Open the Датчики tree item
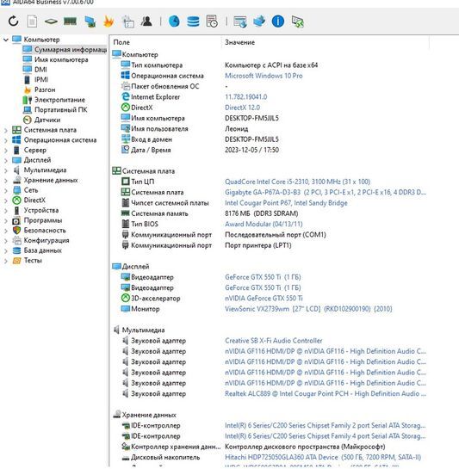The image size is (459, 469). pyautogui.click(x=47, y=120)
